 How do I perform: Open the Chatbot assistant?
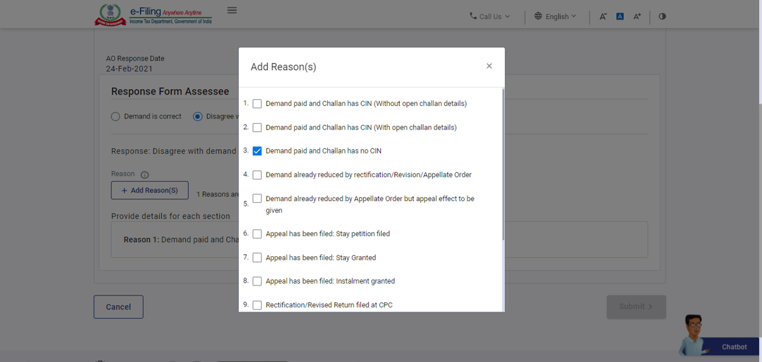coord(719,338)
